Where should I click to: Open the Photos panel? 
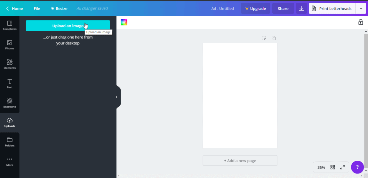click(10, 45)
